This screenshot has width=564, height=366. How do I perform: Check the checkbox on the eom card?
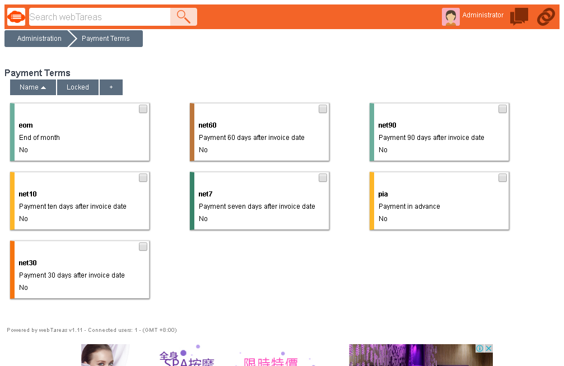[x=143, y=109]
